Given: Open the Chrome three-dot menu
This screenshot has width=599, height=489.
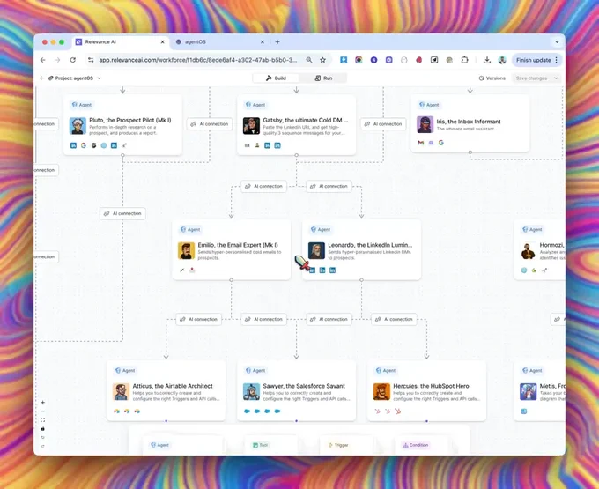Looking at the screenshot, I should click(x=556, y=60).
